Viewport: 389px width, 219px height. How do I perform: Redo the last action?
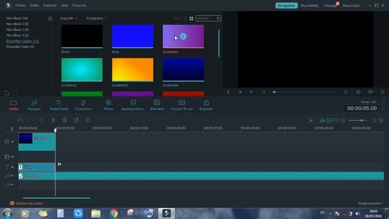31,120
